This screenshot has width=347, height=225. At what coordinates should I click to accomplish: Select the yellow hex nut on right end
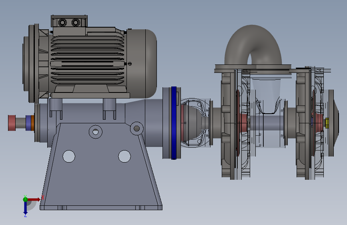tap(327, 123)
